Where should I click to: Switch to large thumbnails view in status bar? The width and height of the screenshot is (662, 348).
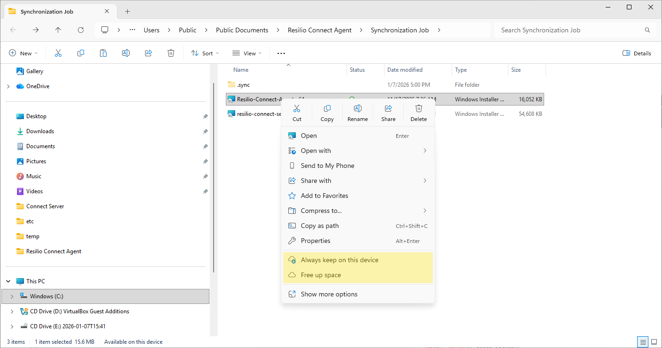(654, 342)
